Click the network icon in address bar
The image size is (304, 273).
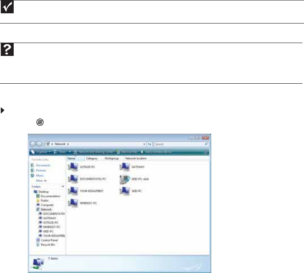coord(48,144)
